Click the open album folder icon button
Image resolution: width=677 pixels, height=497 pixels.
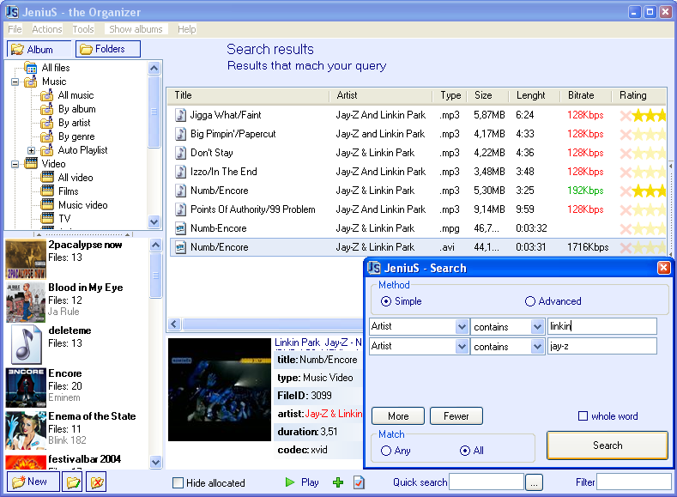pos(73,482)
